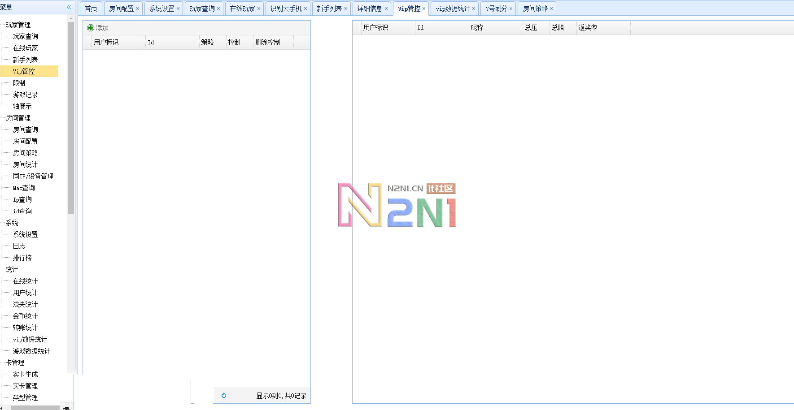Close the 系统设置 tab
794x410 pixels.
tap(178, 9)
